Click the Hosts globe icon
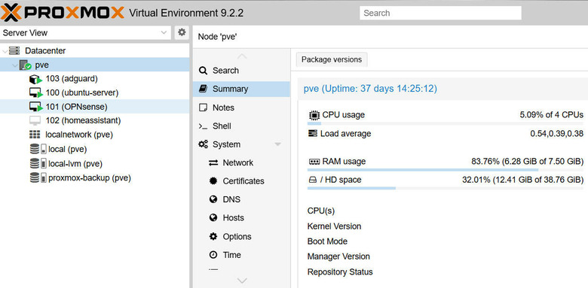 213,217
